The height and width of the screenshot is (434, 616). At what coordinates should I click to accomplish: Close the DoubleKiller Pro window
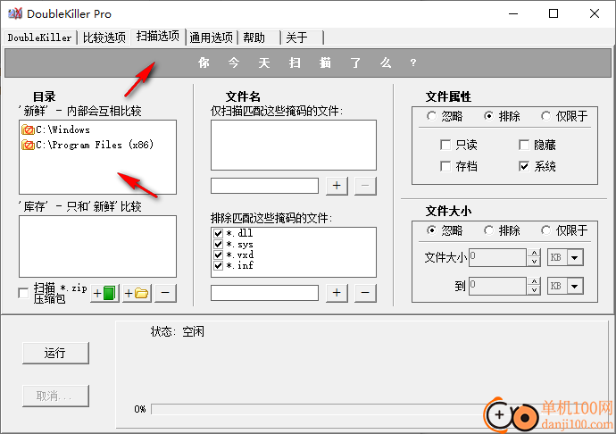[x=595, y=13]
